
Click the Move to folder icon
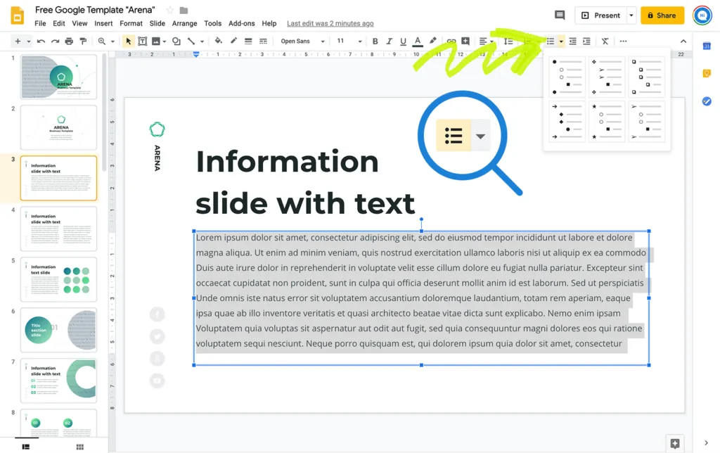tap(184, 10)
